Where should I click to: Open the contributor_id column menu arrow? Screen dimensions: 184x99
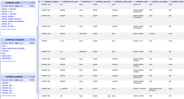point(80,2)
